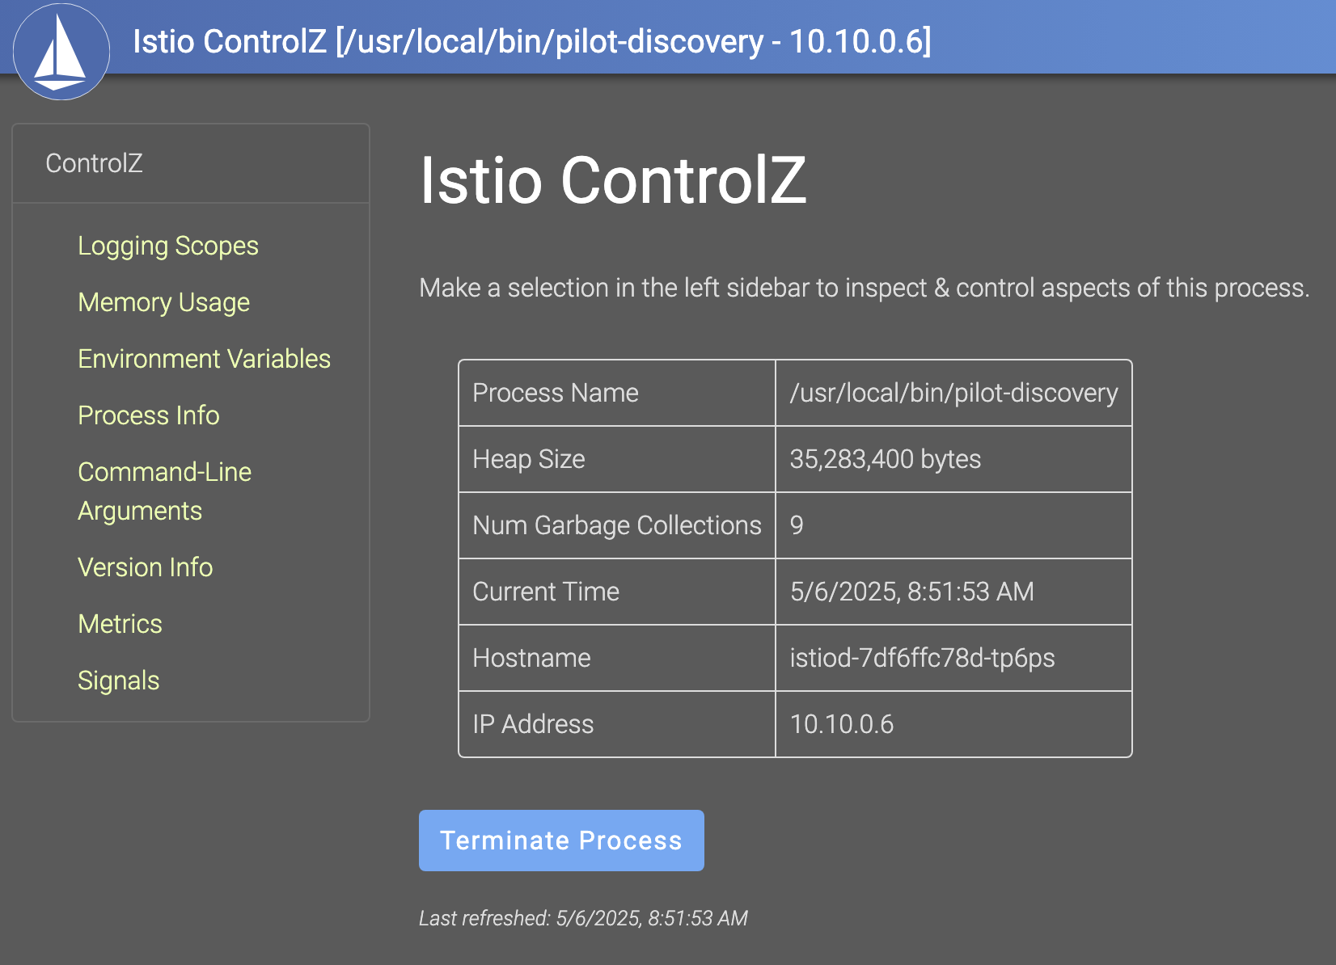The width and height of the screenshot is (1336, 965).
Task: Click the Terminate Process button
Action: coord(561,841)
